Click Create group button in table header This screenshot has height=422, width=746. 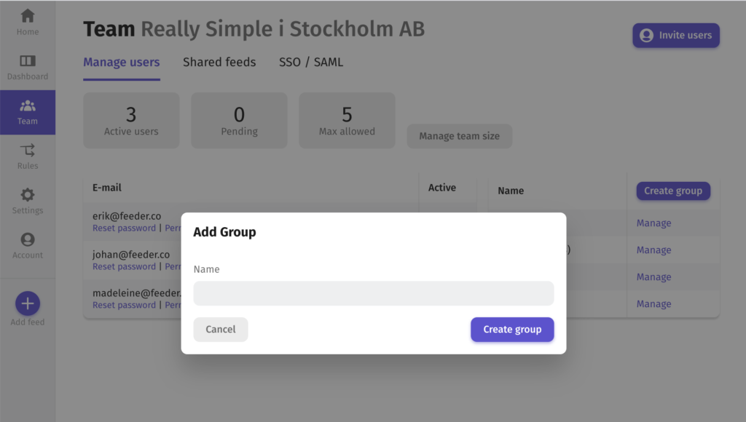point(673,191)
